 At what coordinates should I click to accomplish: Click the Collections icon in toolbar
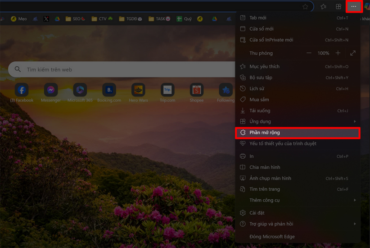coord(338,6)
